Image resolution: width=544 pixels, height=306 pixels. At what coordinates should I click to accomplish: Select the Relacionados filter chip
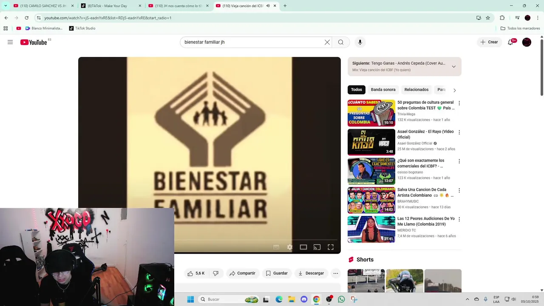[x=416, y=90]
